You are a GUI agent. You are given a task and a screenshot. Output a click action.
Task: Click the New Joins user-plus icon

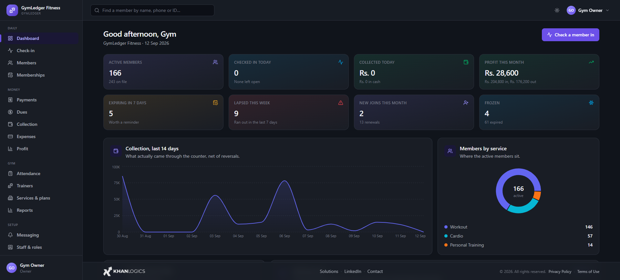[466, 103]
